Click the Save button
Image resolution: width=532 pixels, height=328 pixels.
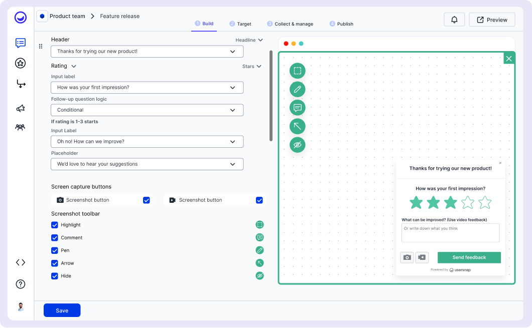62,310
